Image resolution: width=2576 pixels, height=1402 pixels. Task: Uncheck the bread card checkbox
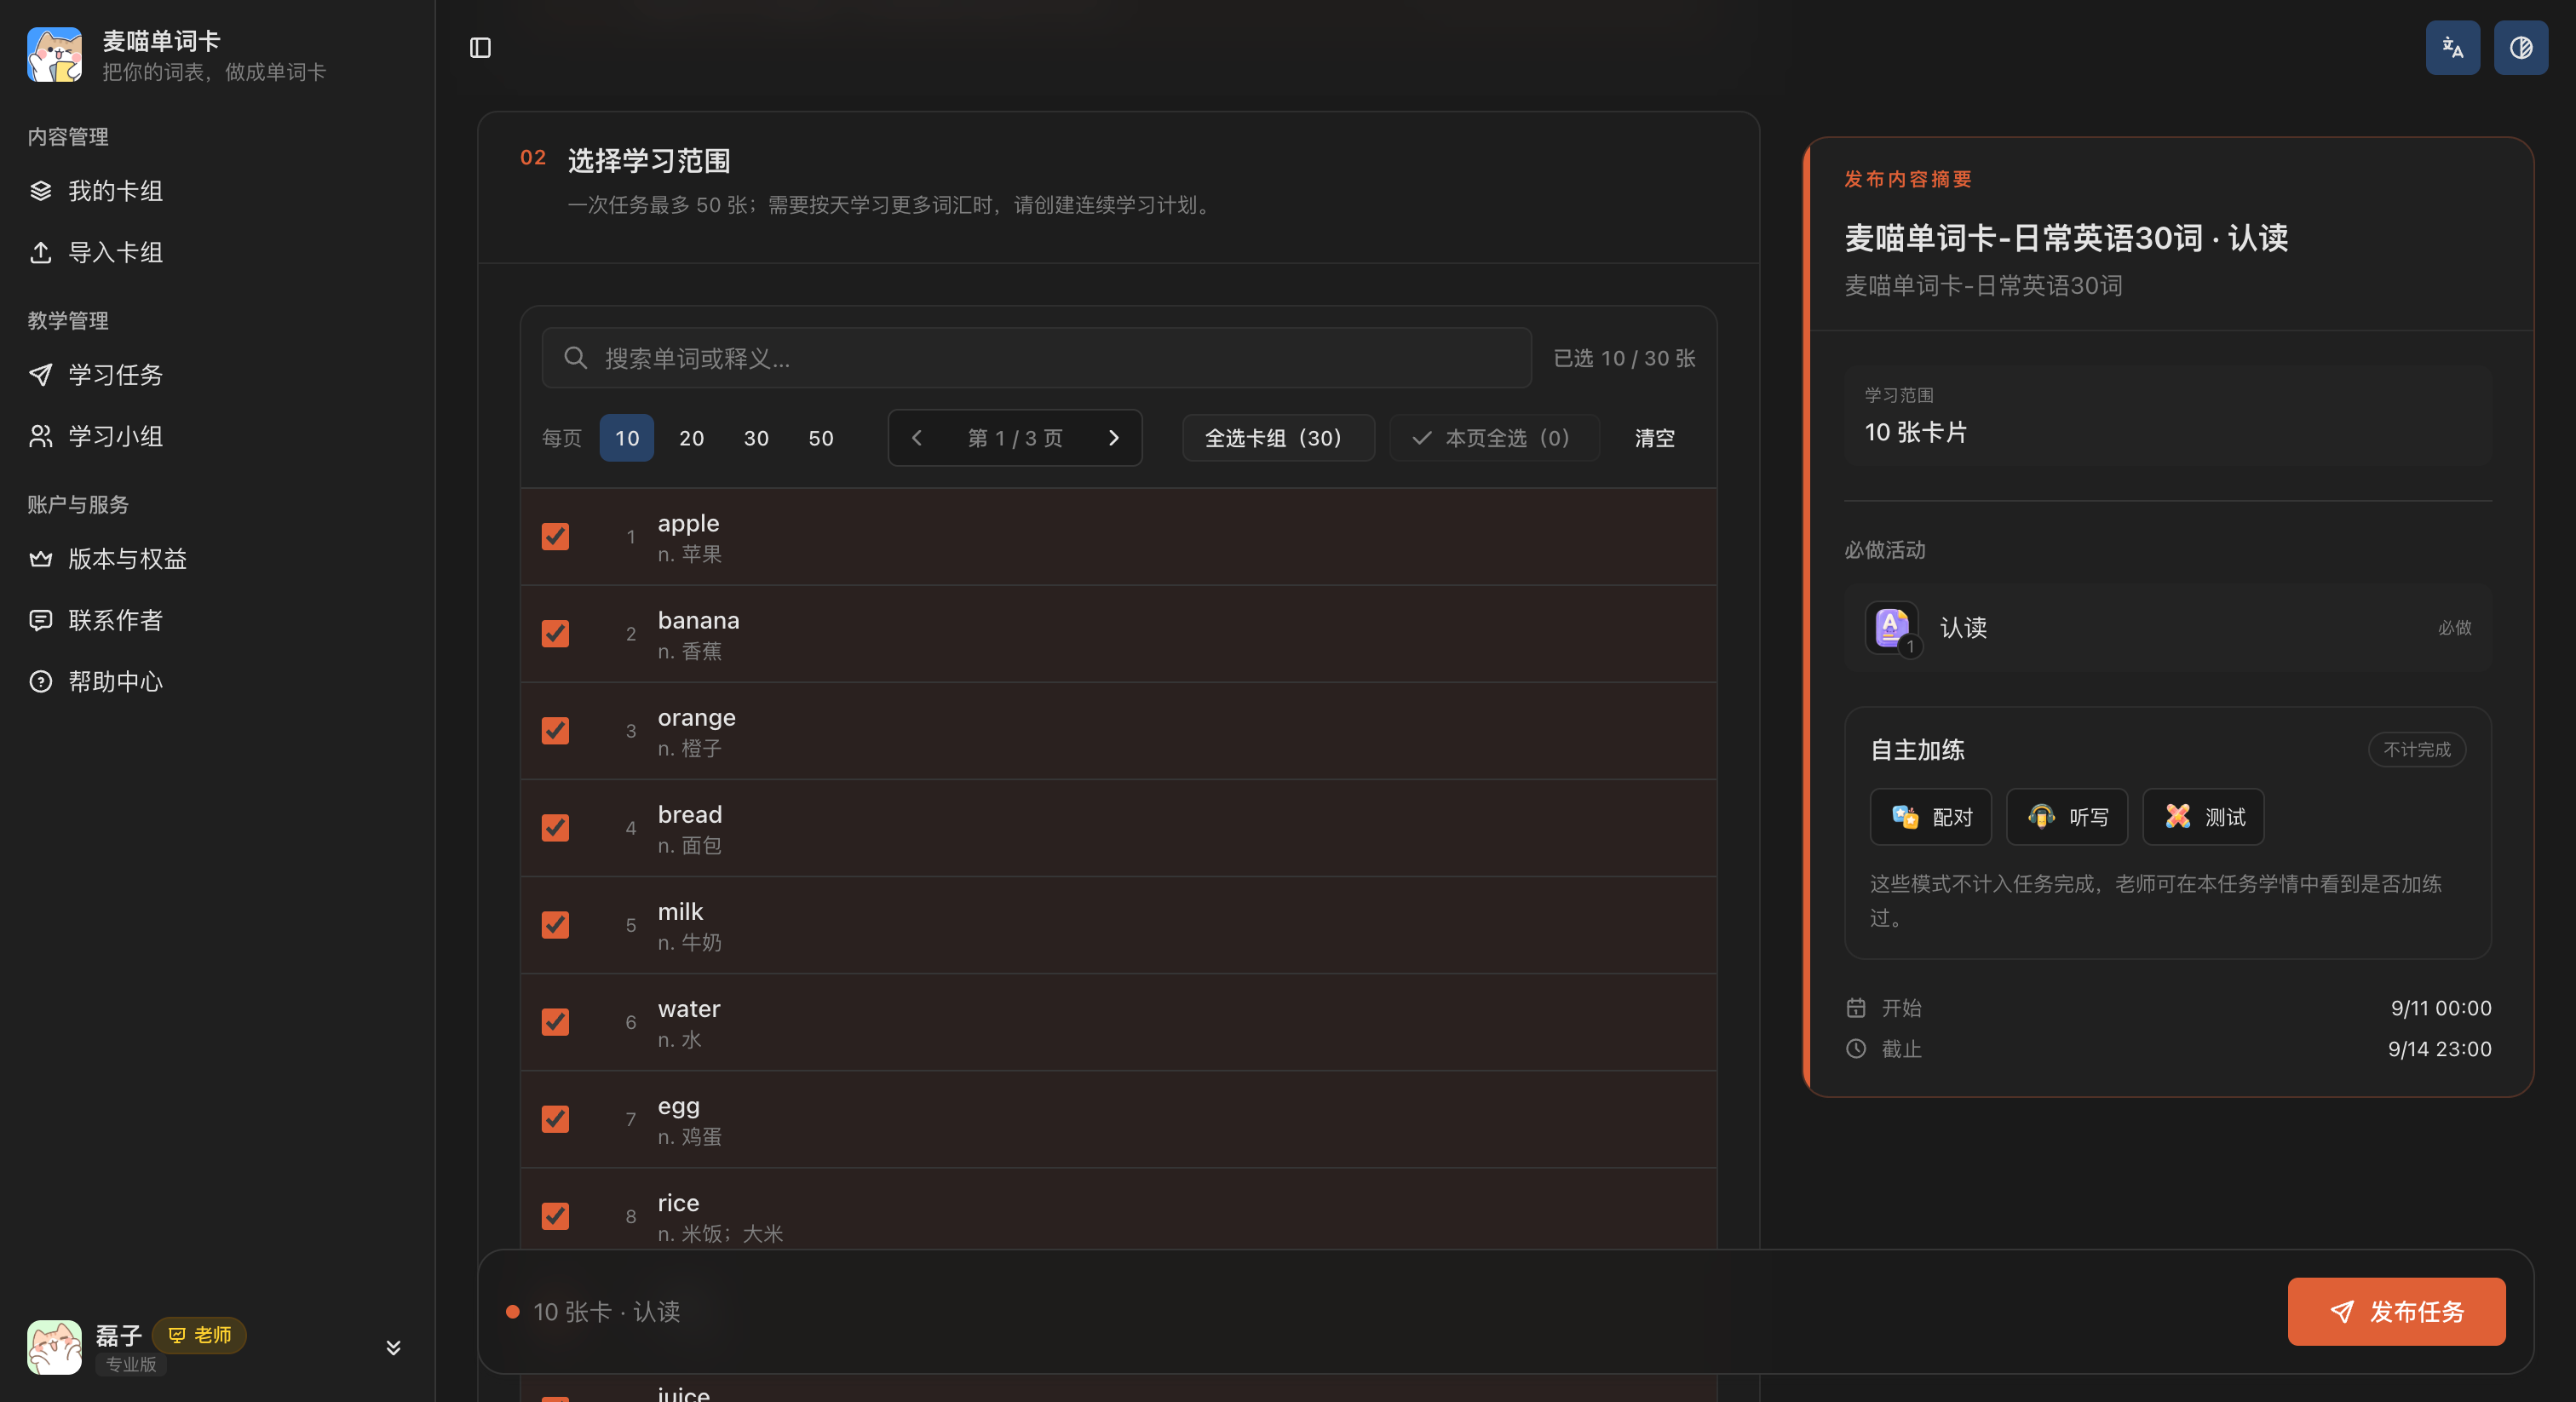click(x=555, y=828)
